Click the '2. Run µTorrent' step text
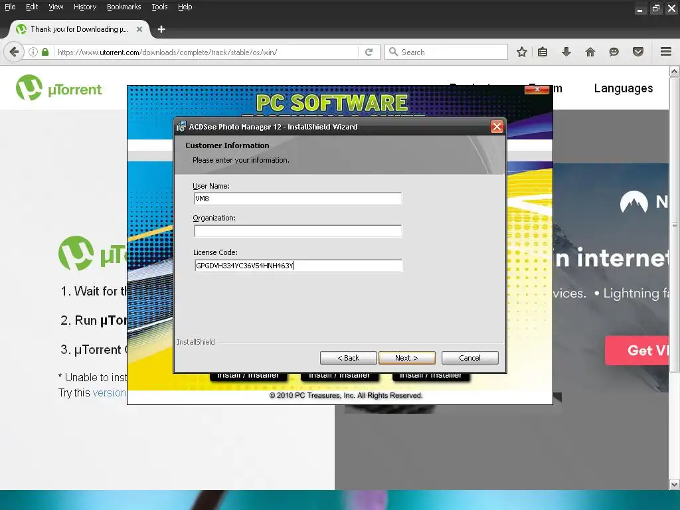Screen dimensions: 680x510 [x=94, y=321]
